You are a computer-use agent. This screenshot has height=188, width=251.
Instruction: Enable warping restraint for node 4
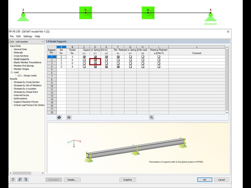(x=159, y=67)
